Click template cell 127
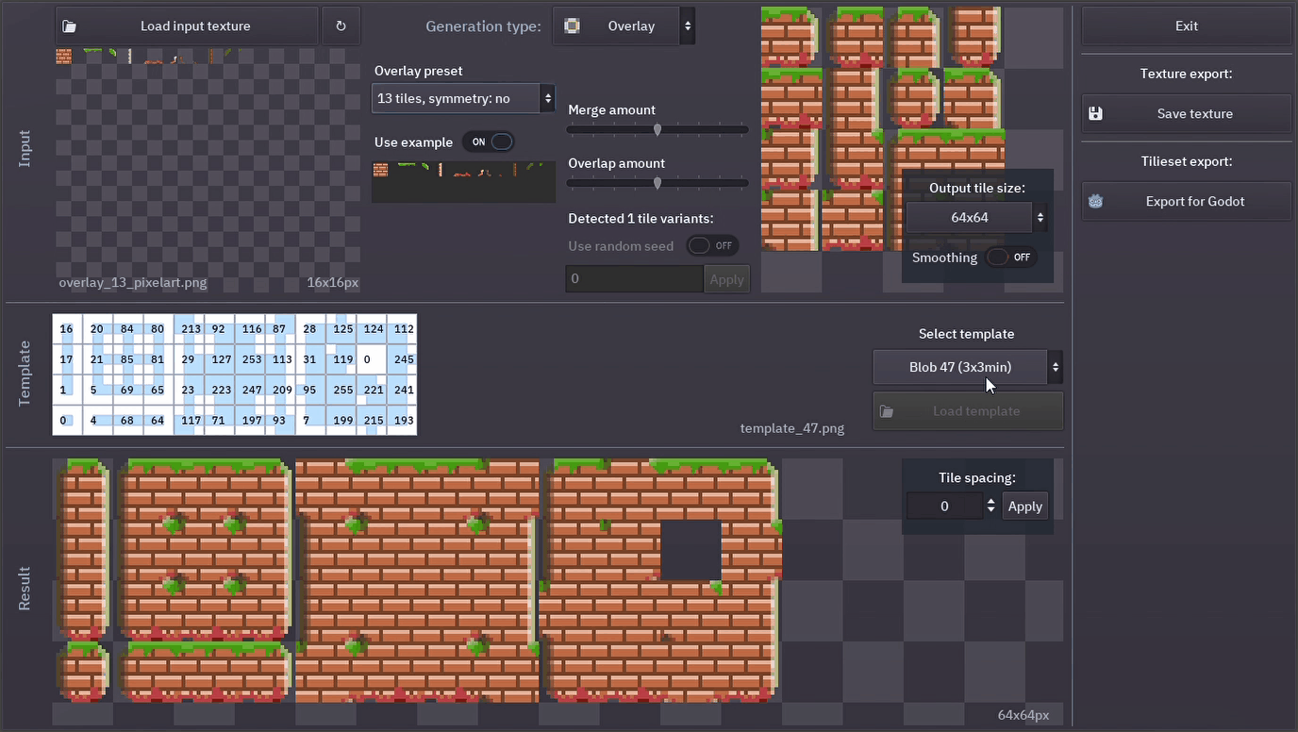This screenshot has height=732, width=1298. pyautogui.click(x=221, y=359)
